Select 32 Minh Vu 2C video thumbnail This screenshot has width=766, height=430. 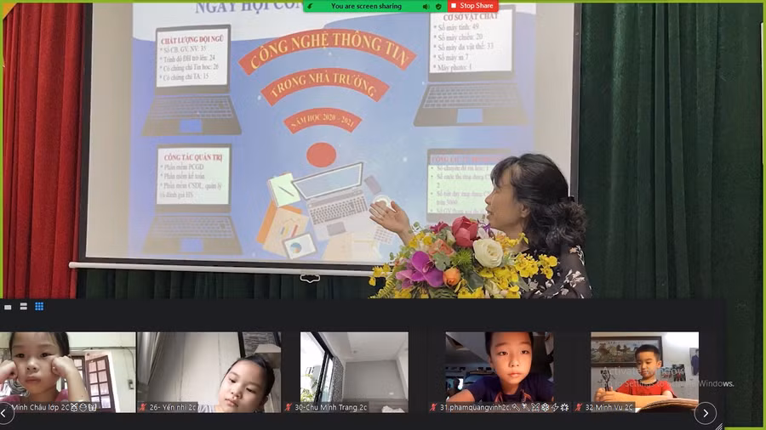644,372
